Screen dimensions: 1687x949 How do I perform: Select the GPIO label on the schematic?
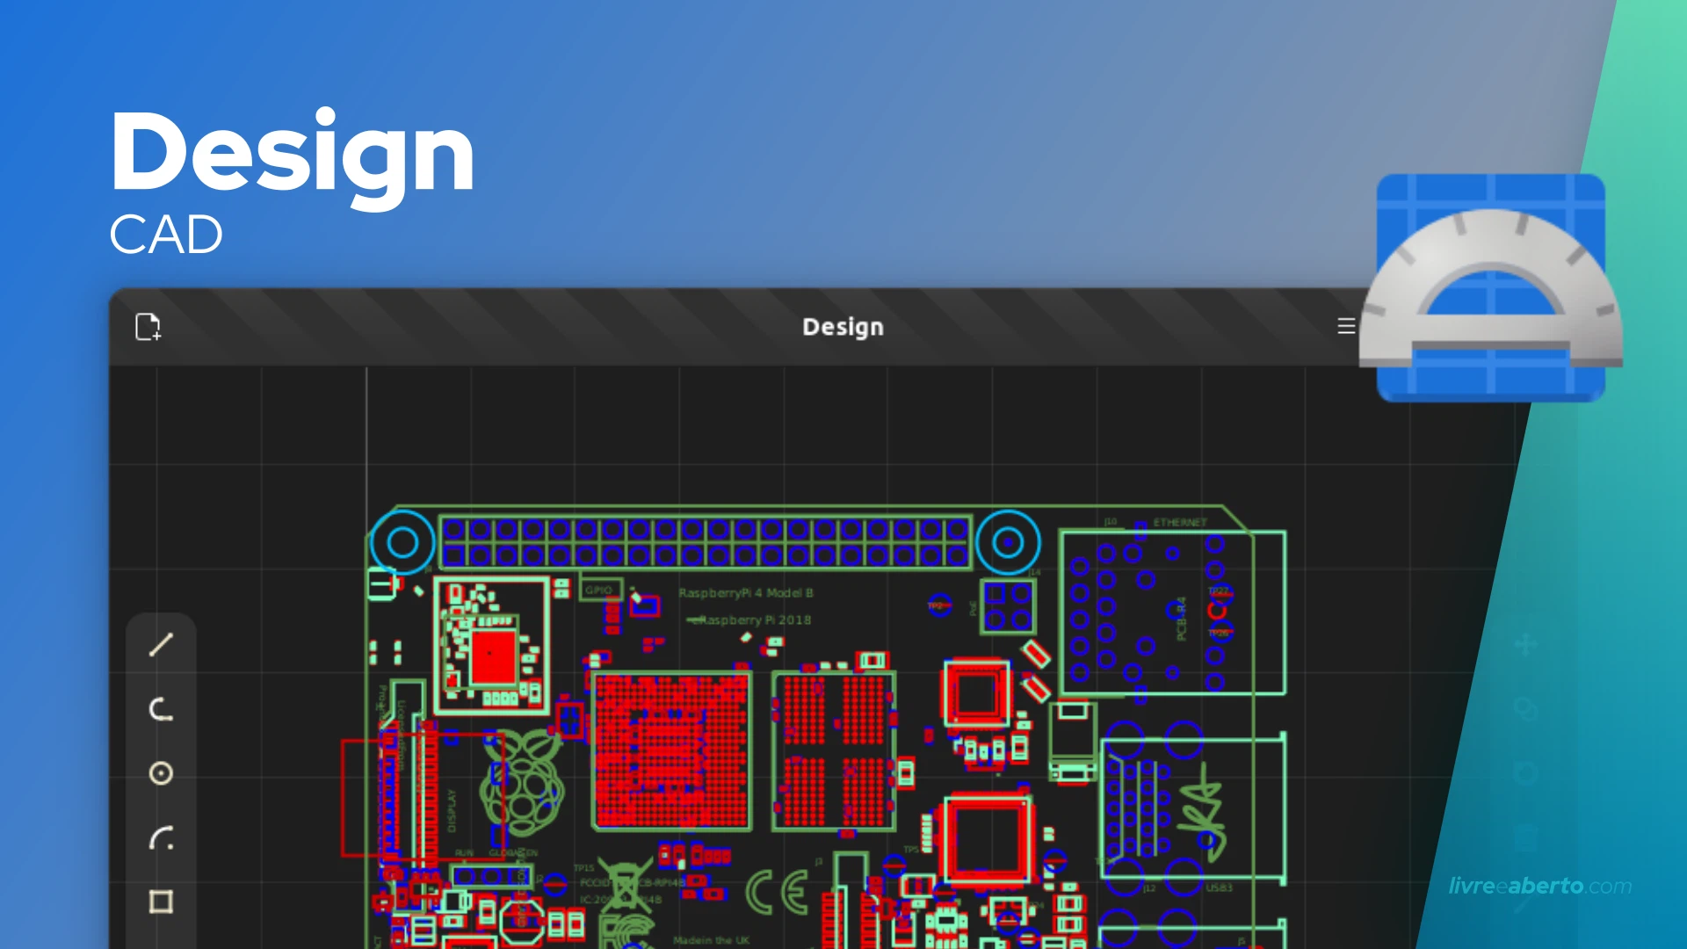pos(599,590)
